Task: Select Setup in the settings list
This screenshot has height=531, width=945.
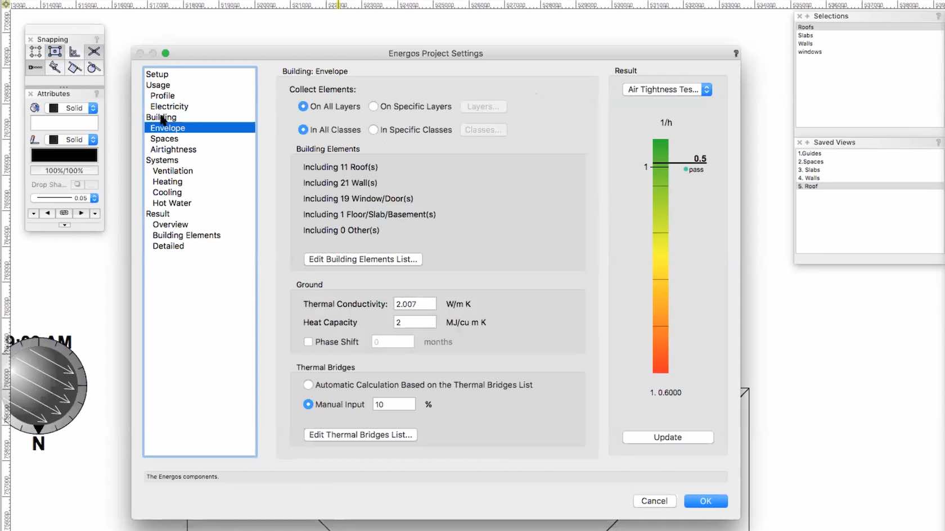Action: [x=157, y=74]
